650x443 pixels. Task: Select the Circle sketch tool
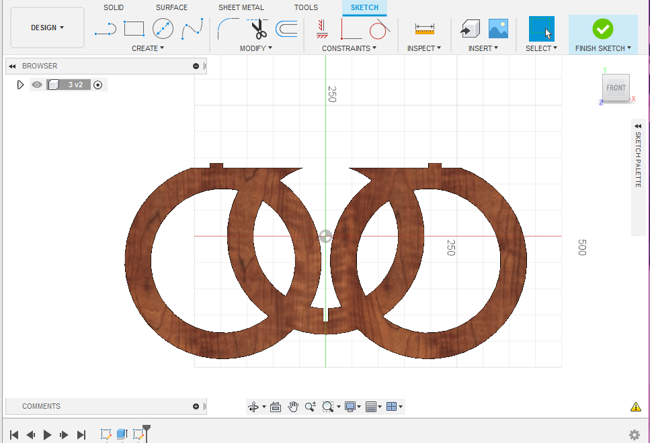163,29
